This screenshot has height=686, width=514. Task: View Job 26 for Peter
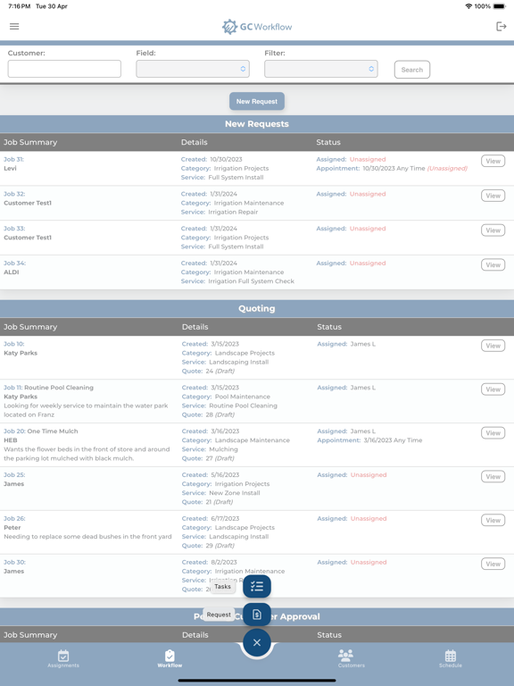[x=493, y=520]
